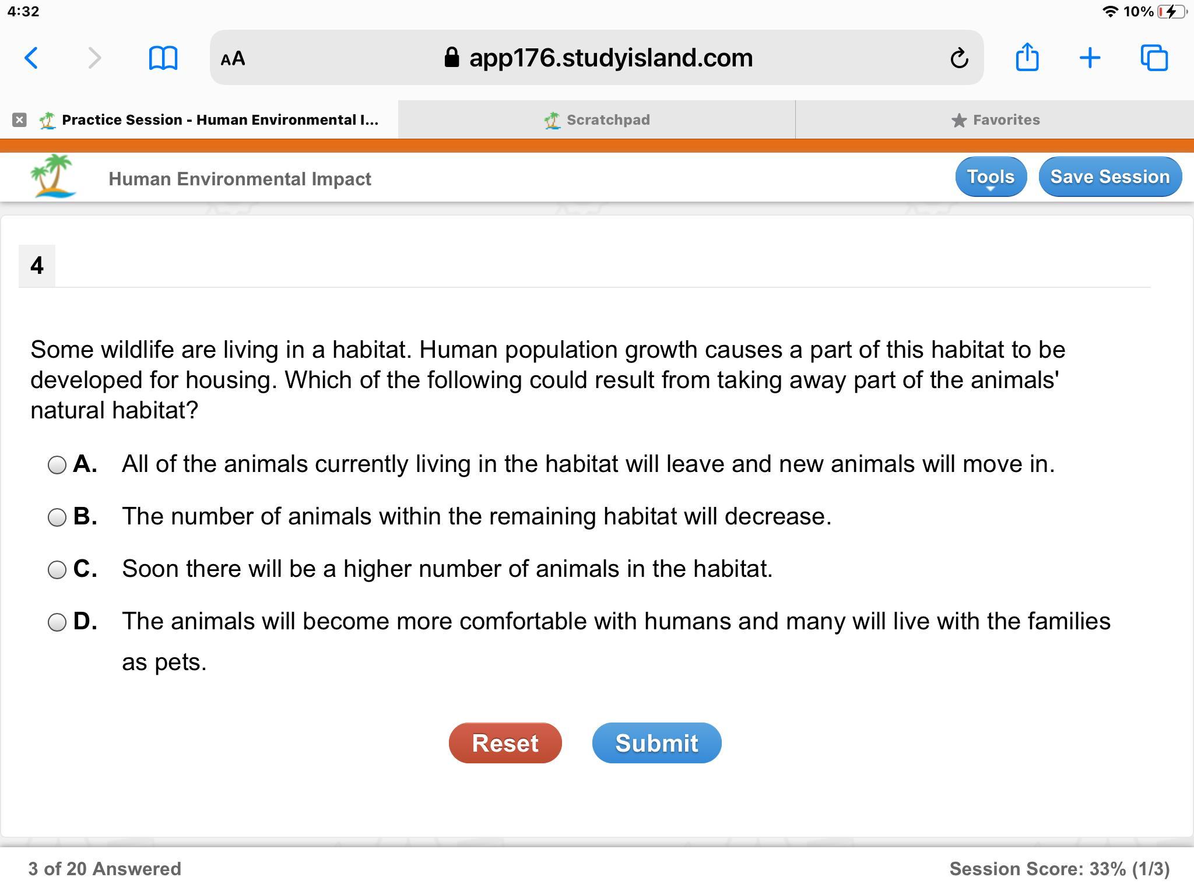
Task: Click the red Reset button
Action: (505, 743)
